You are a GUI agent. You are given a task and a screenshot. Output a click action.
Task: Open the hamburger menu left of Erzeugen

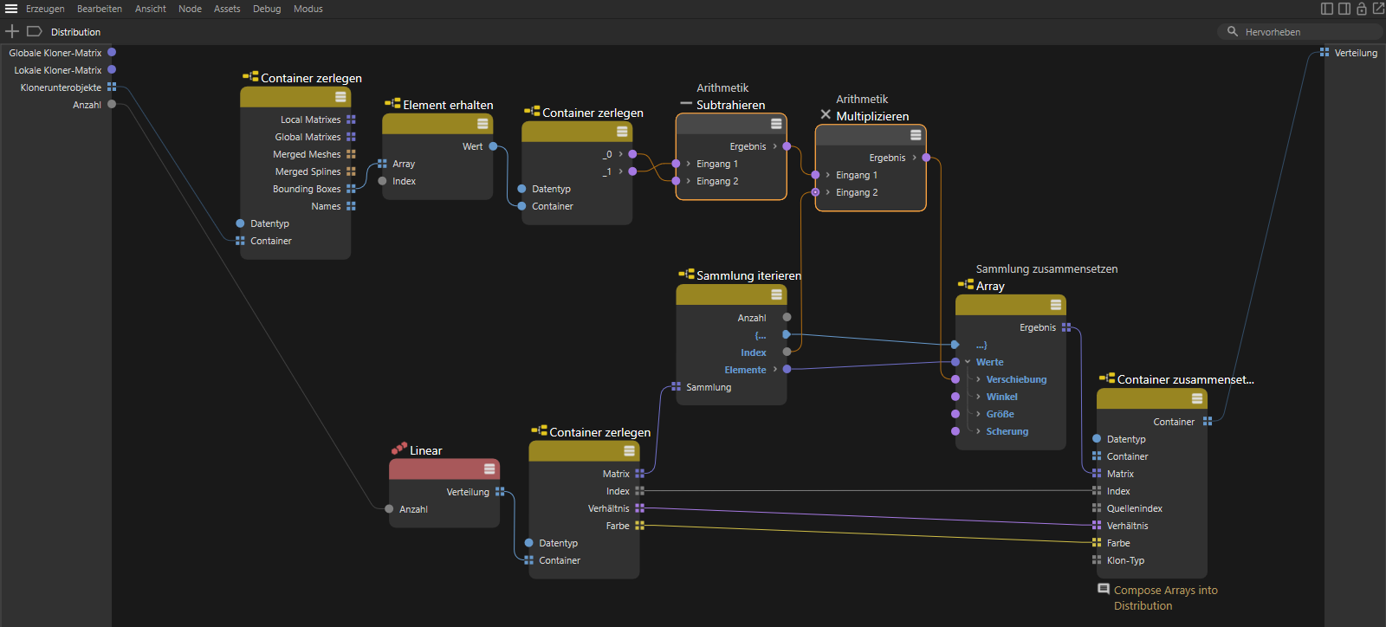[11, 9]
